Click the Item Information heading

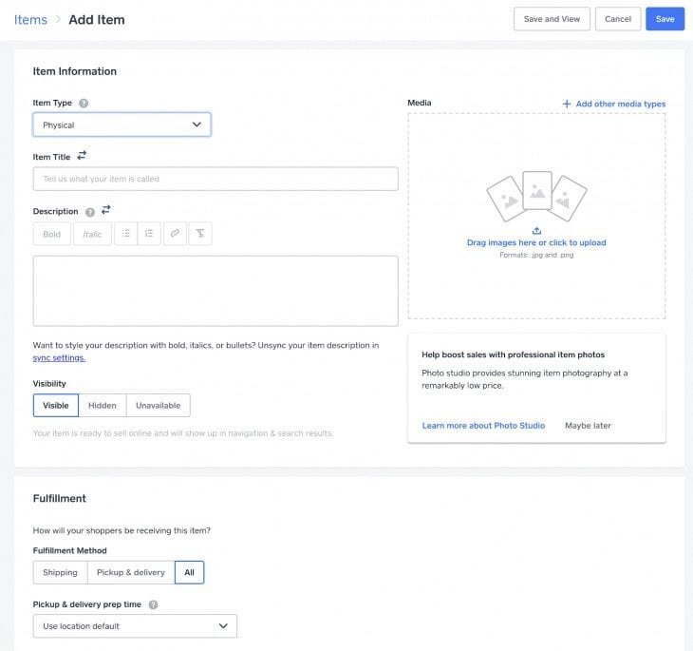(x=75, y=71)
